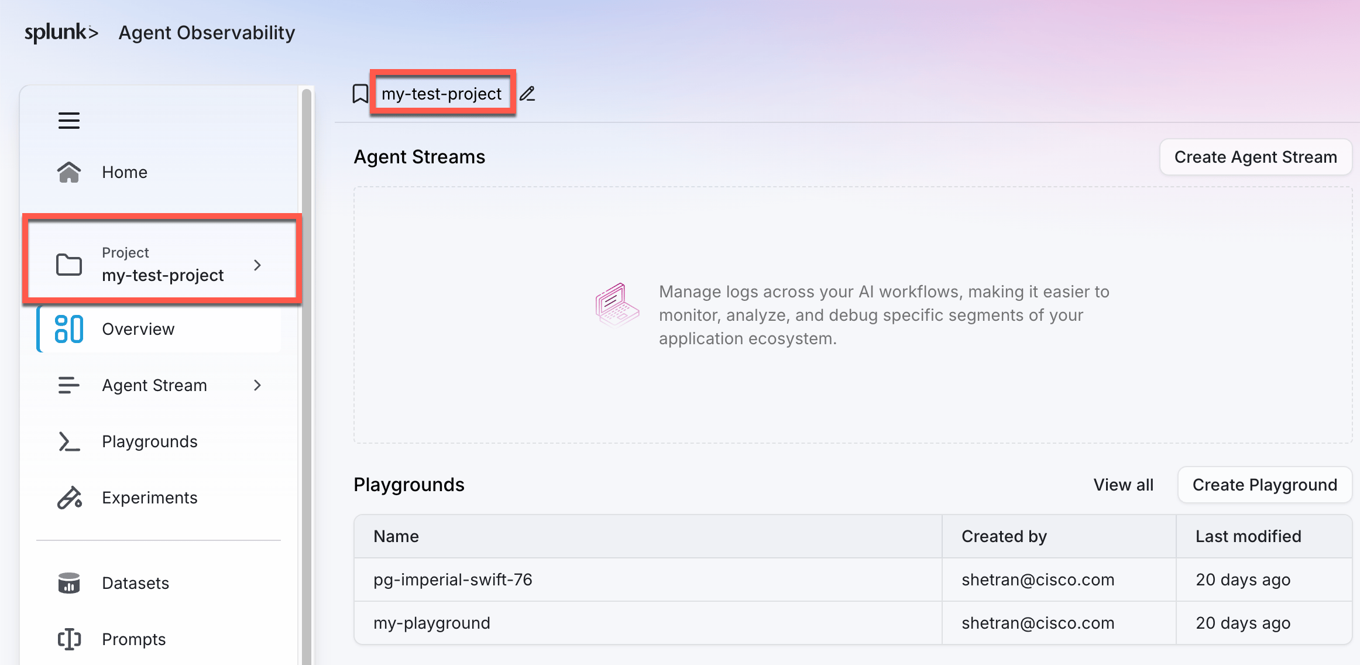Click the Datasets database icon
Screen dimensions: 1360x665
pos(69,583)
